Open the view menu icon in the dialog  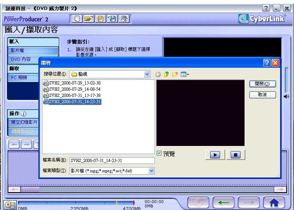[185, 74]
